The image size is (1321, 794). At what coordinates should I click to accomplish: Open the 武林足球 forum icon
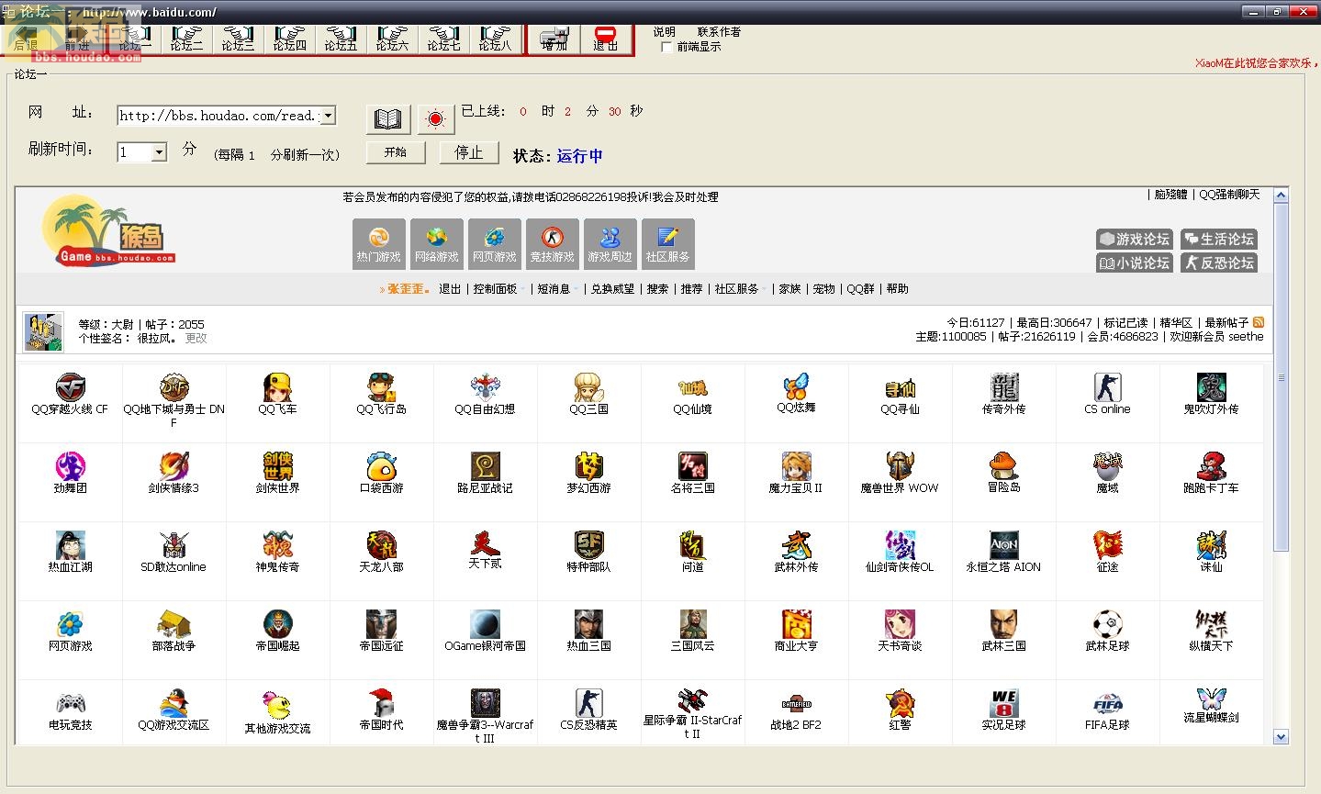1107,624
